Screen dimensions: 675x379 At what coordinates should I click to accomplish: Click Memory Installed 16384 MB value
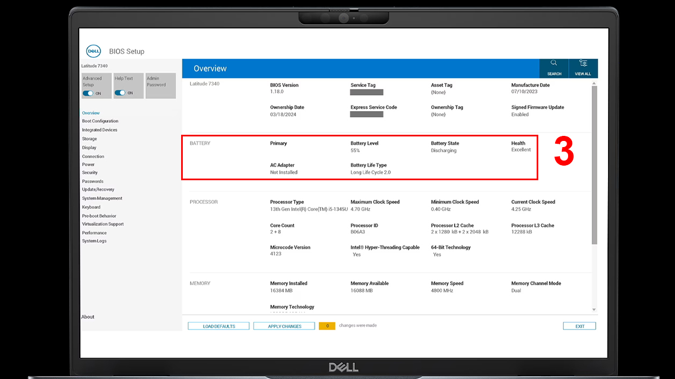[281, 290]
